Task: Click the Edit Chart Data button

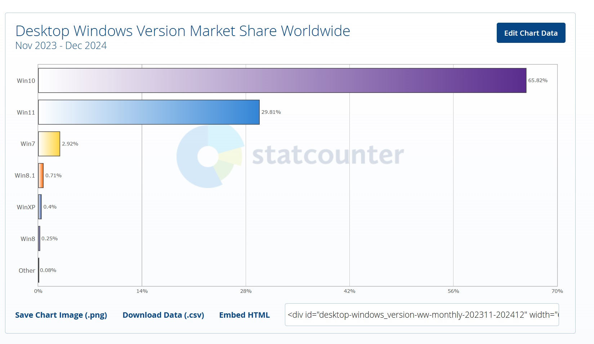Action: [x=531, y=33]
